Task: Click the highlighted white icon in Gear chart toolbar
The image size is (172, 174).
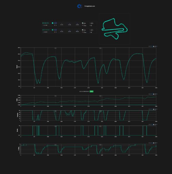Action: click(x=154, y=143)
